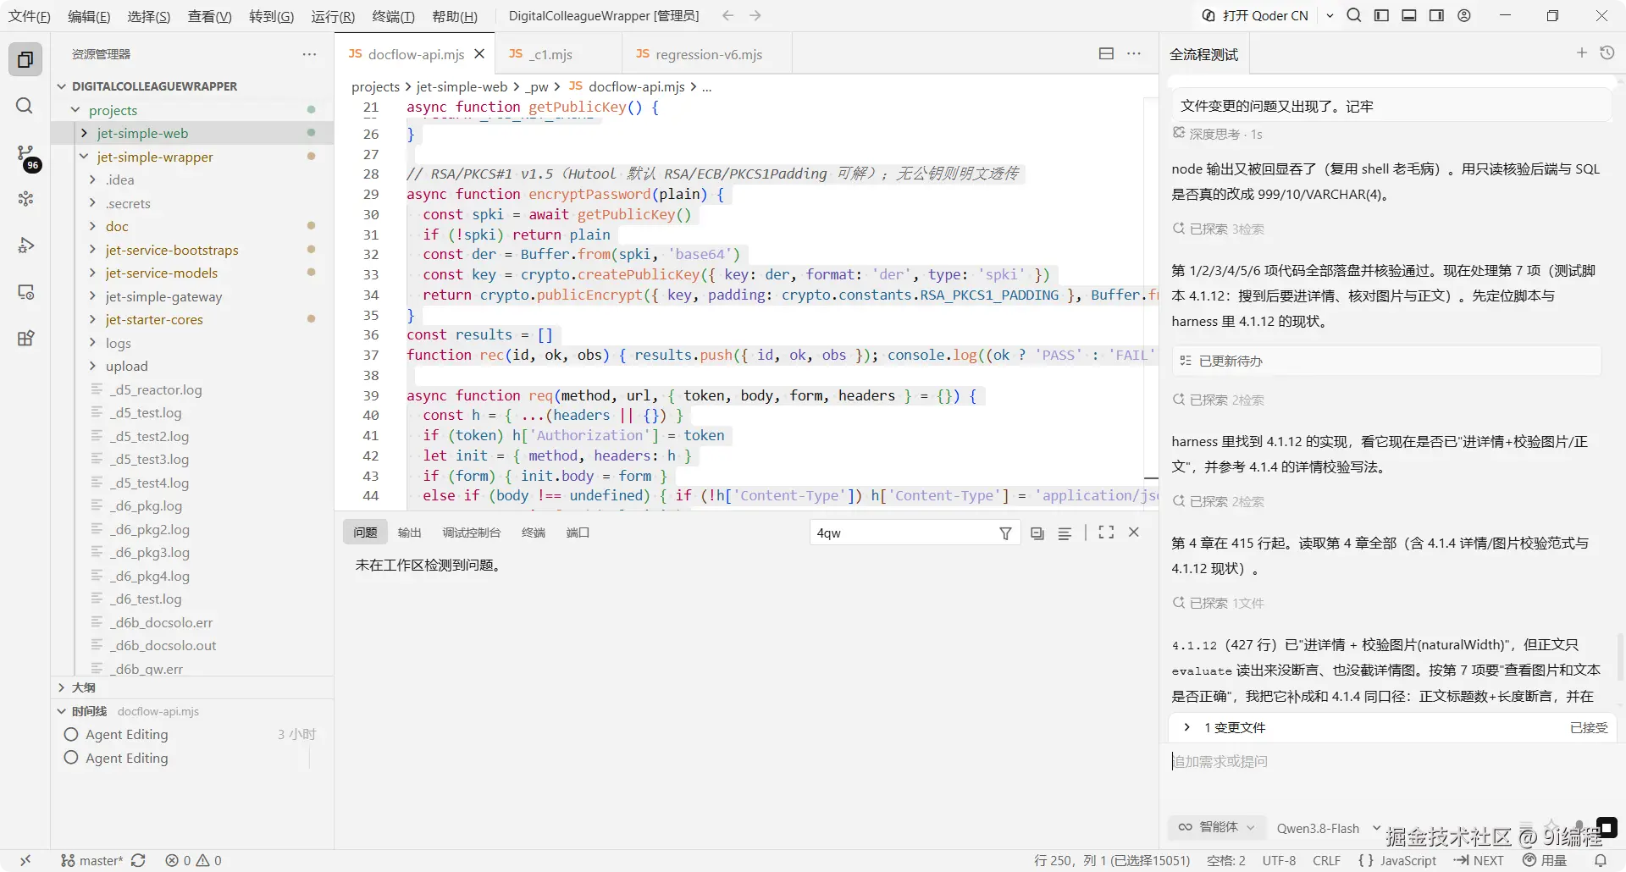1626x872 pixels.
Task: Open chat history icon
Action: pos(1607,53)
